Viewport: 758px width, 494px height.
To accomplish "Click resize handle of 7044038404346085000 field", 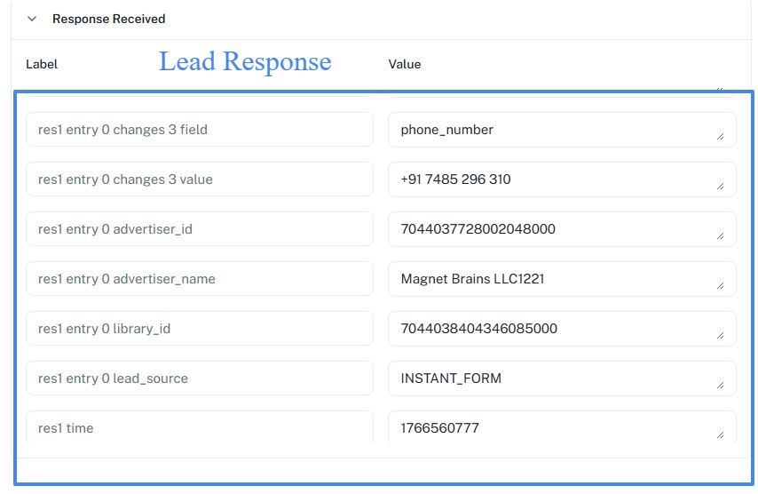I will (x=720, y=336).
